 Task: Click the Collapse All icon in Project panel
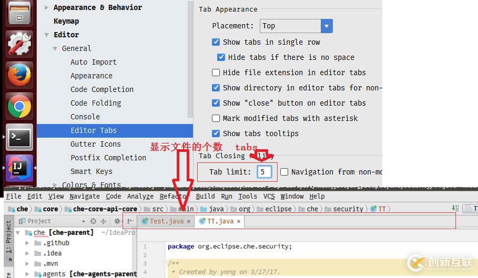[104, 221]
